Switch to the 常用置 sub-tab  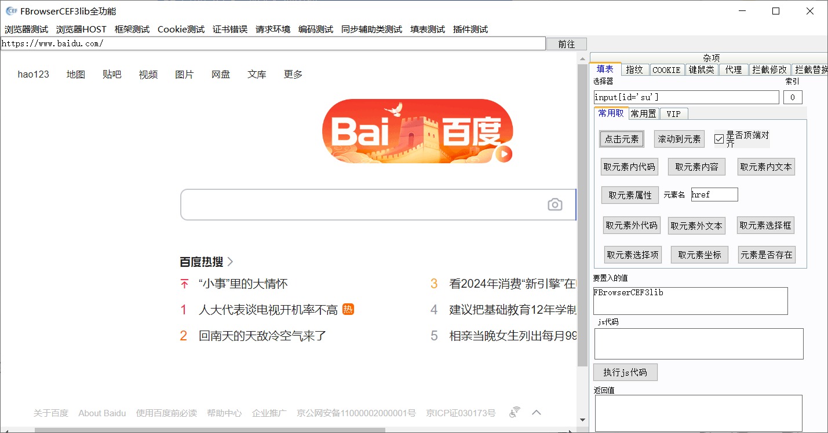pyautogui.click(x=644, y=113)
